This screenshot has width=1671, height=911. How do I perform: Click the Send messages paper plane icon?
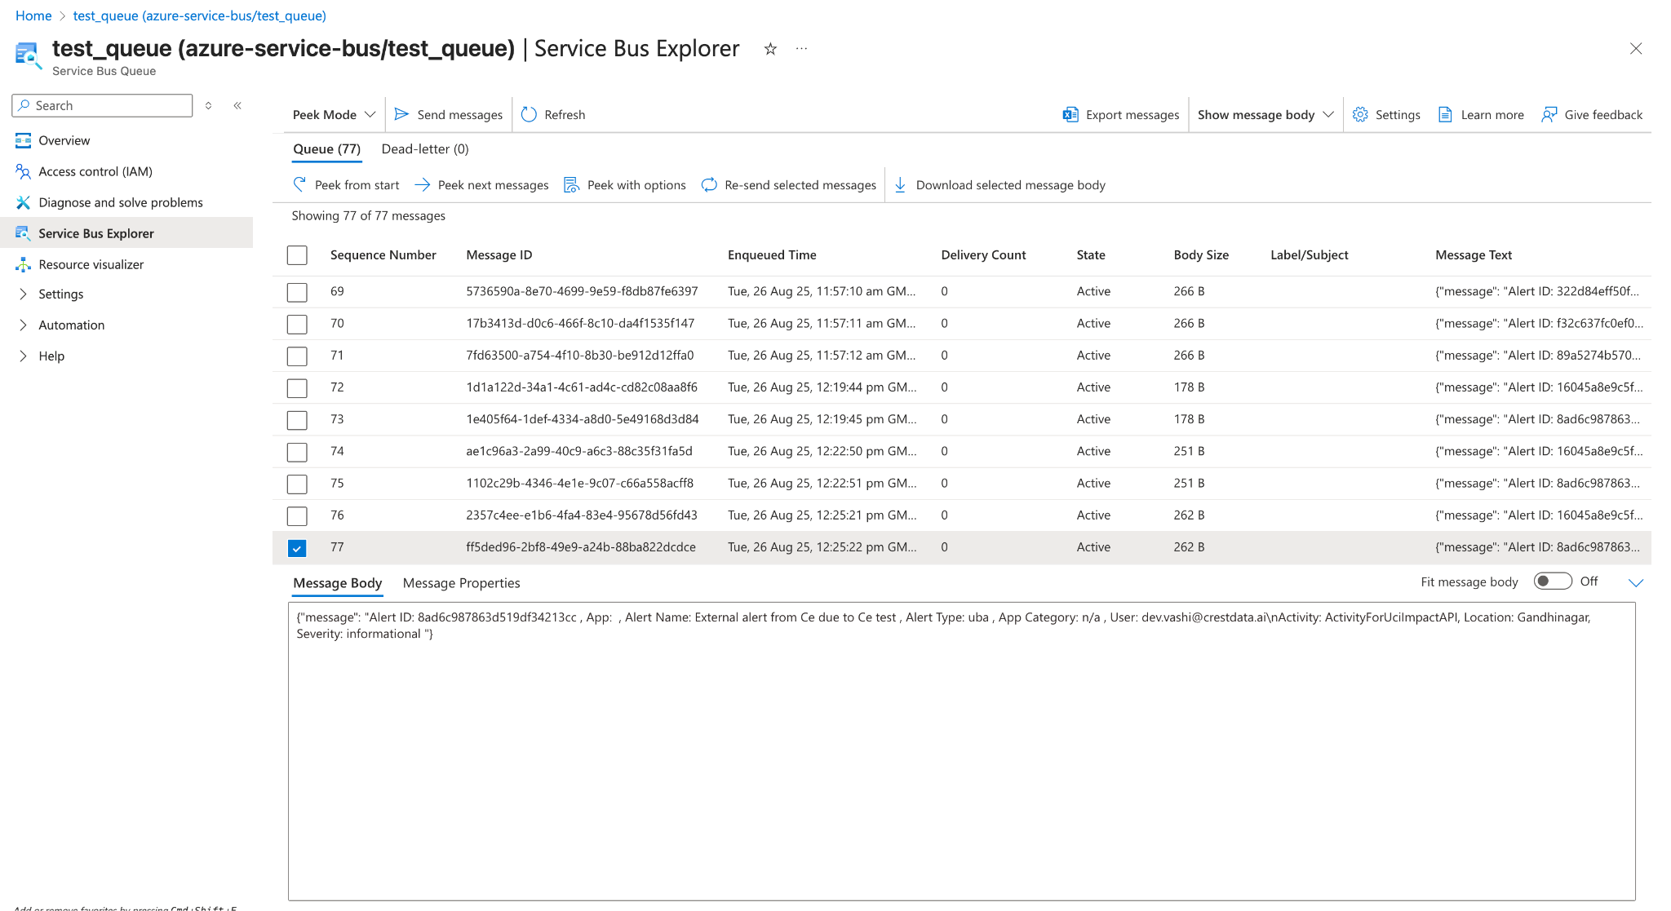pos(401,114)
